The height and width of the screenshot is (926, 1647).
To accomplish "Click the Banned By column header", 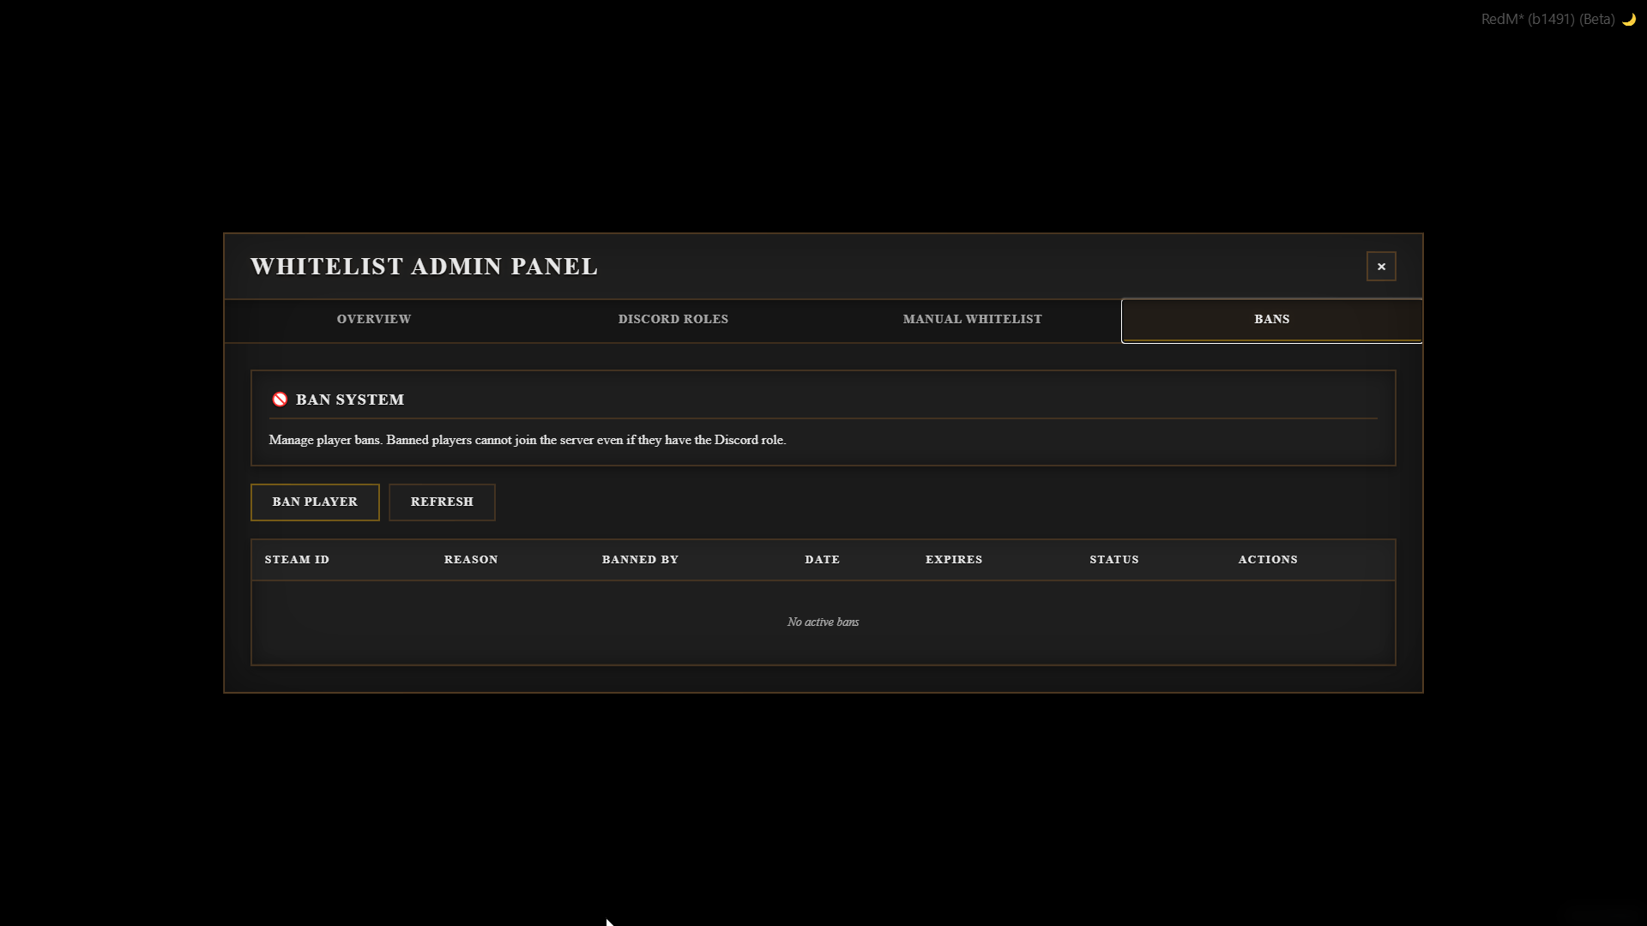I will click(x=640, y=560).
